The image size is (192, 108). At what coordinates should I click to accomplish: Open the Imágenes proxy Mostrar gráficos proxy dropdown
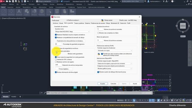point(115,69)
